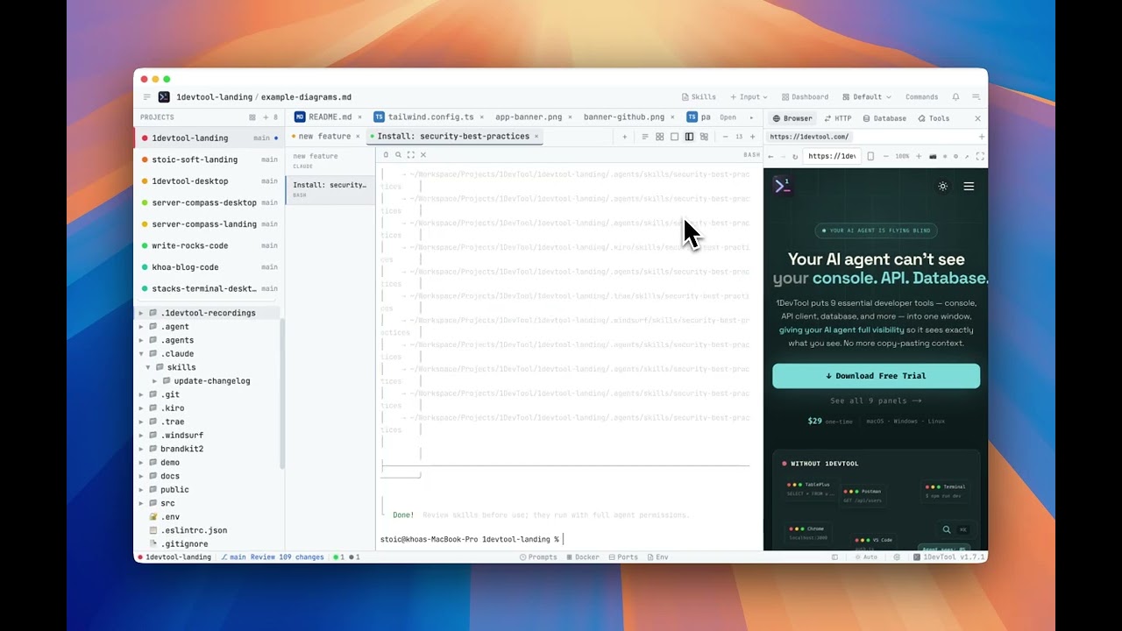The image size is (1122, 631).
Task: Click the terminal search magnifier icon
Action: 398,155
